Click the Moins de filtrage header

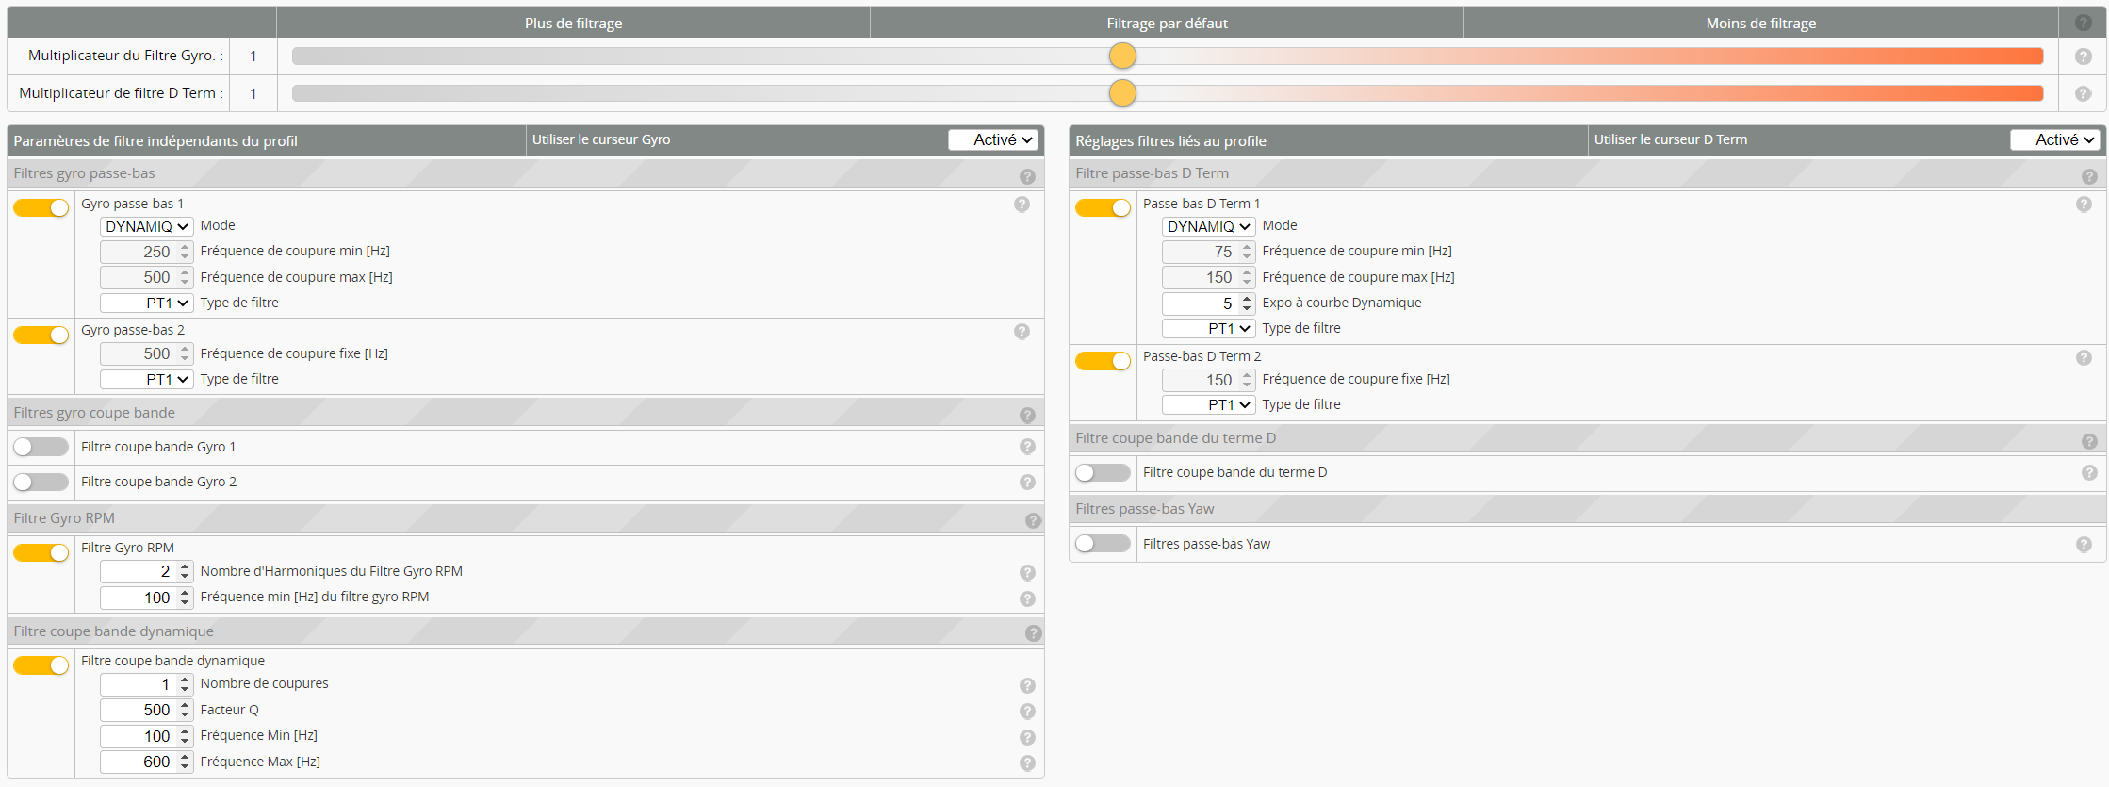[x=1760, y=24]
